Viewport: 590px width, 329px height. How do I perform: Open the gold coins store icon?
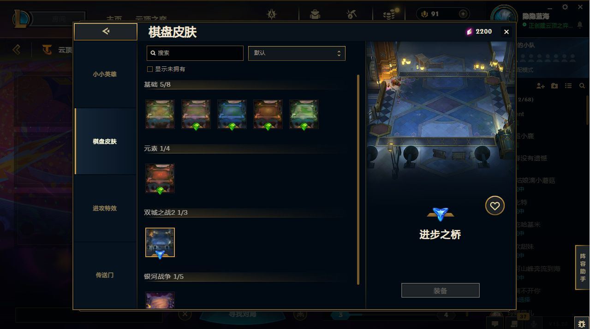[389, 14]
